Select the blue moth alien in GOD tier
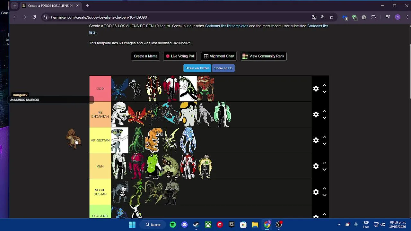This screenshot has height=231, width=411. coord(119,89)
